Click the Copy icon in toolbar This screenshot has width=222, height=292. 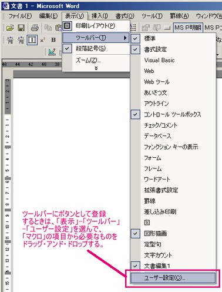pos(48,28)
